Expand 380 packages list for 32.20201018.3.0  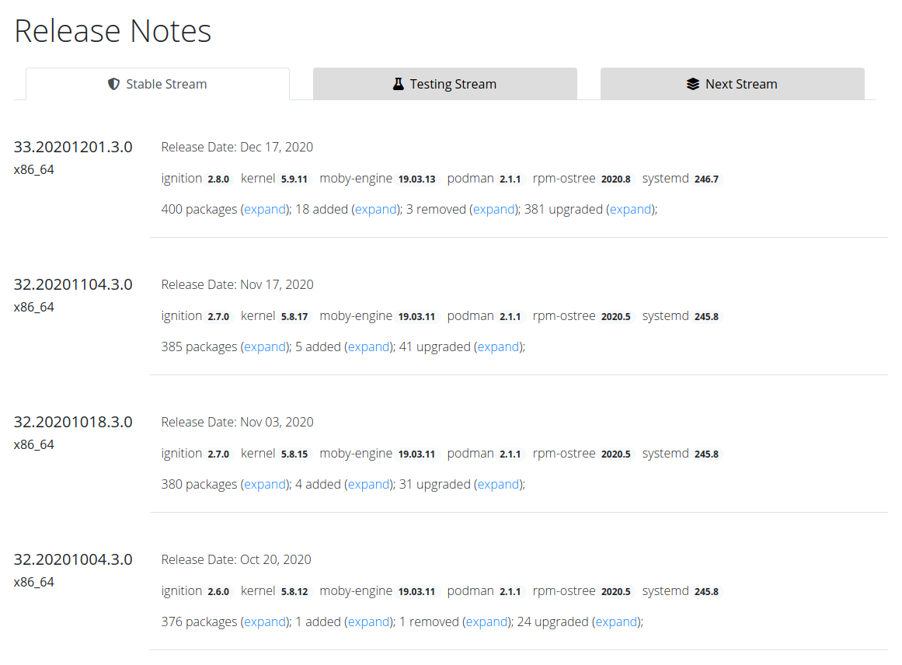click(265, 484)
